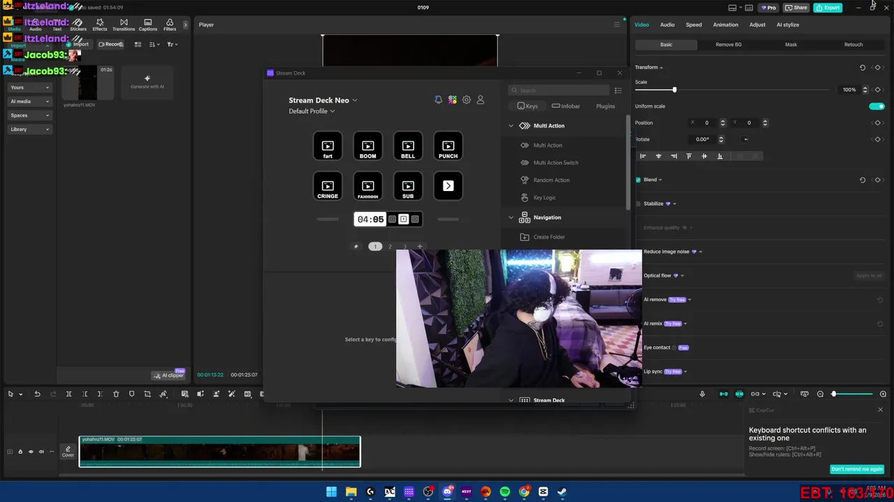Click the timeline zoom slider
Image resolution: width=894 pixels, height=502 pixels.
click(x=852, y=394)
